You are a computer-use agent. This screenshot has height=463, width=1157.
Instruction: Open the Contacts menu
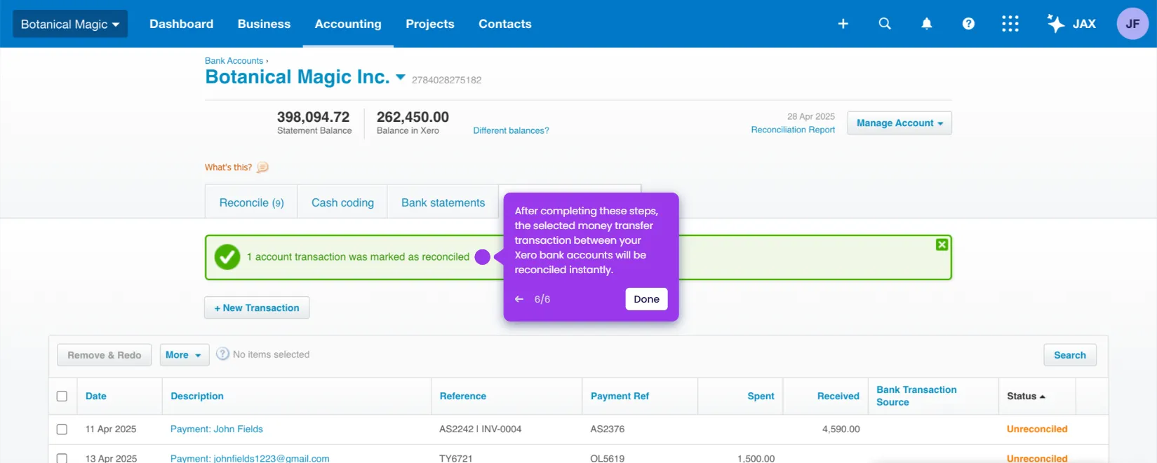pos(505,24)
